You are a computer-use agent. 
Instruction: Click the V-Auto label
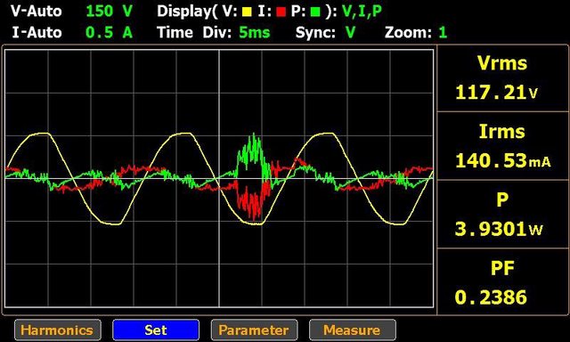(36, 12)
